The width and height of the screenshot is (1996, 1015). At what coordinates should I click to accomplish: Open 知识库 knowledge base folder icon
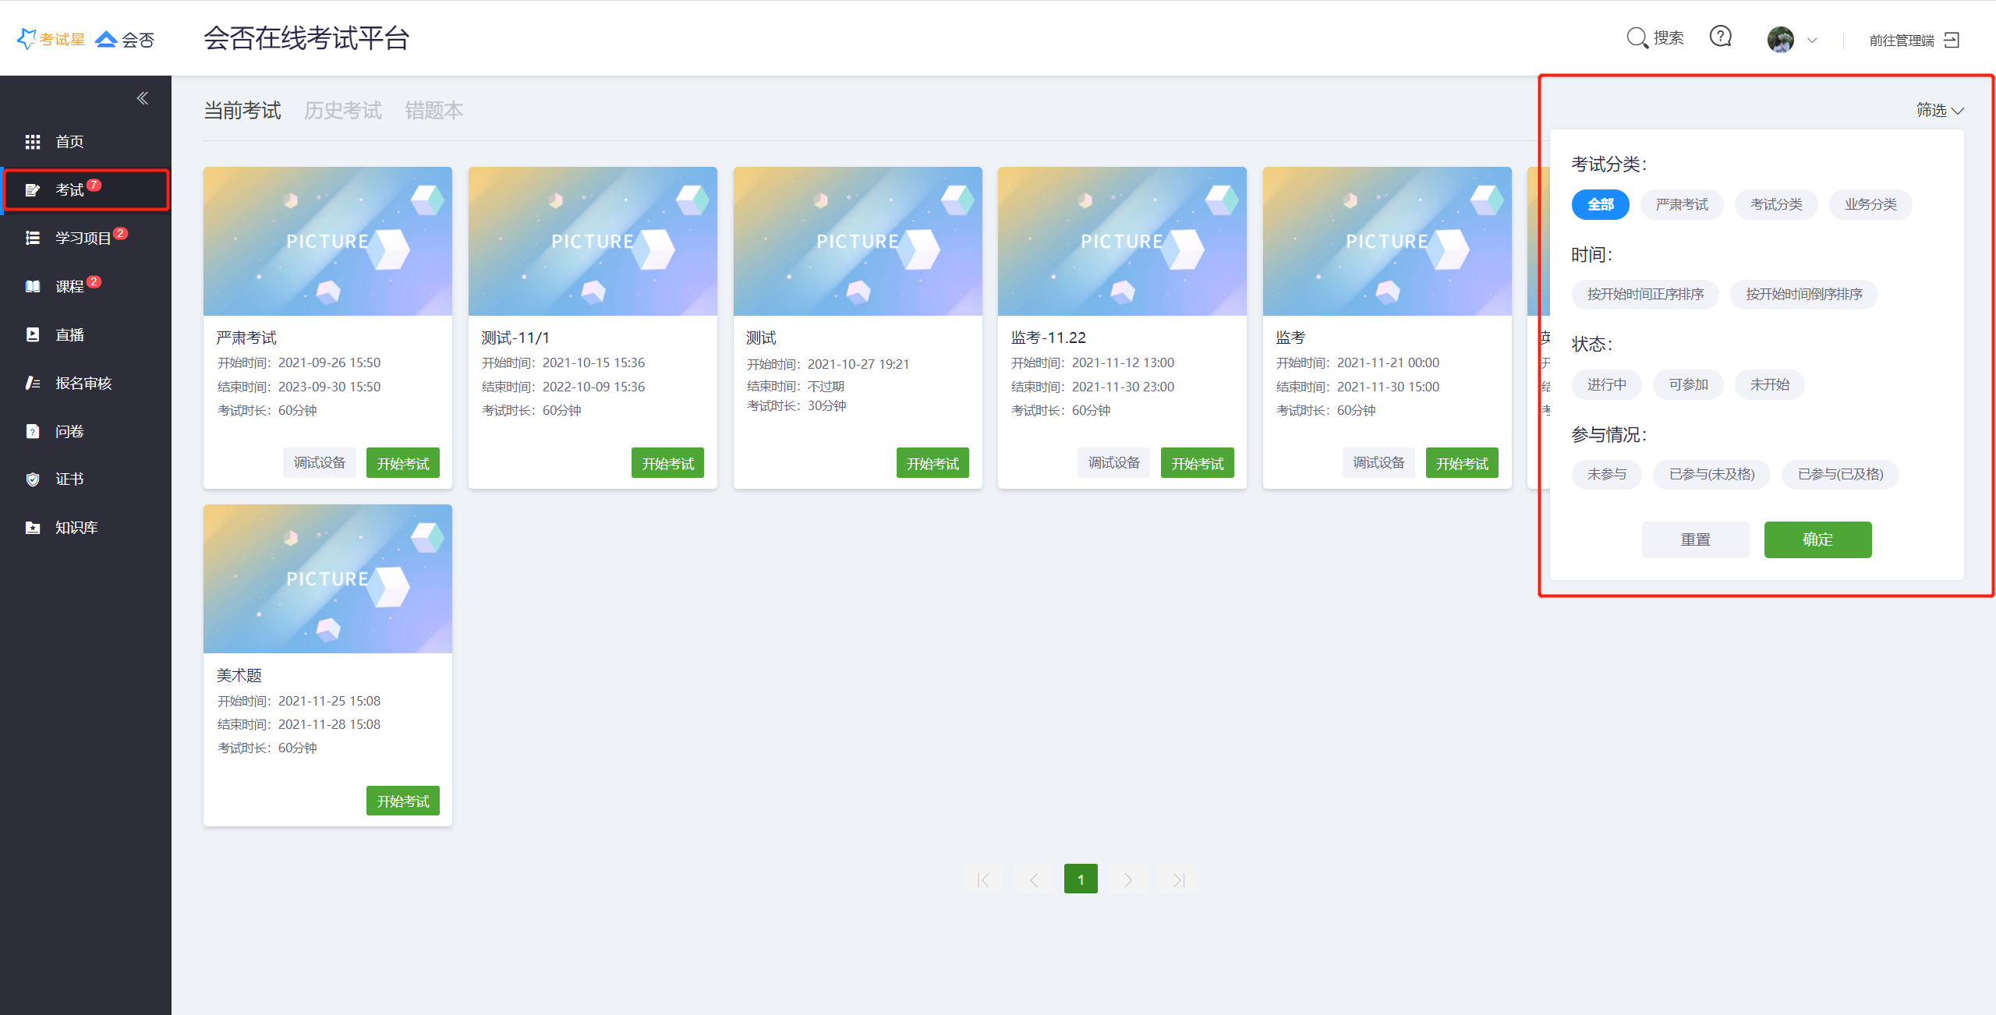click(33, 528)
